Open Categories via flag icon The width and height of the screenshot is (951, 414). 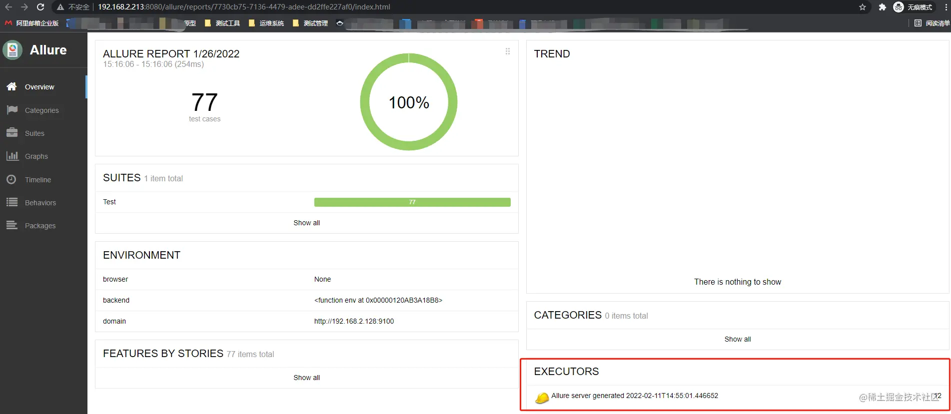[x=12, y=110]
